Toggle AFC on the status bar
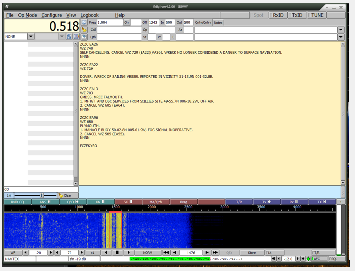355x271 pixels. [x=319, y=259]
